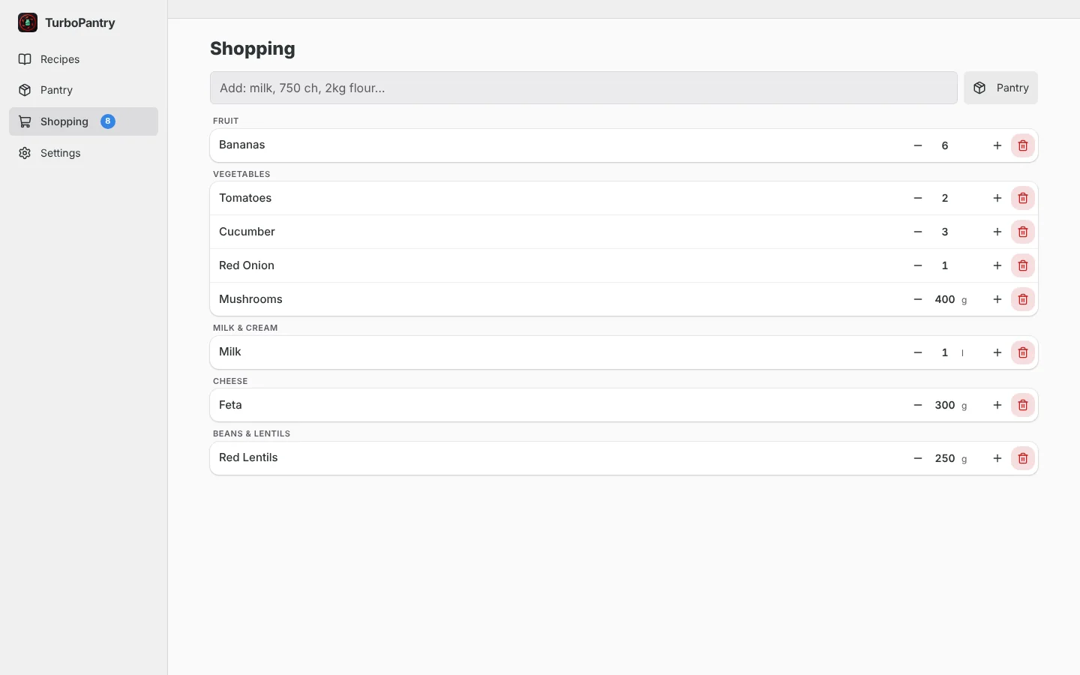This screenshot has width=1080, height=675.
Task: Decrease Cucumber quantity
Action: click(x=918, y=232)
